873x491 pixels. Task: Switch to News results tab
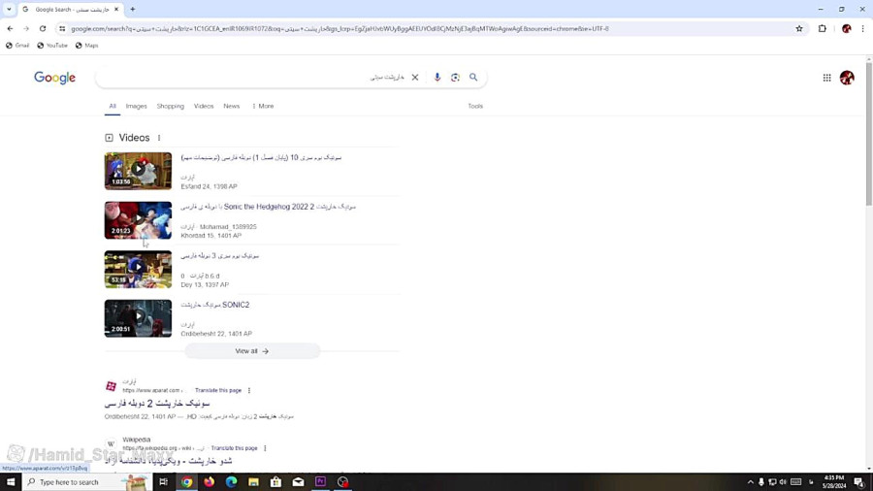pos(232,106)
